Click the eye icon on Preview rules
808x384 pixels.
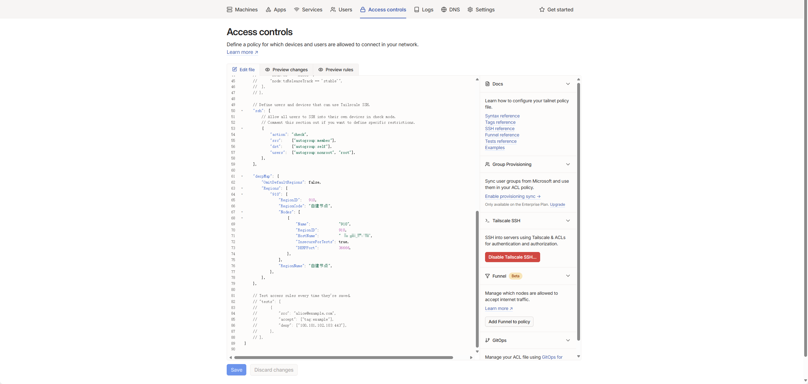pos(321,70)
